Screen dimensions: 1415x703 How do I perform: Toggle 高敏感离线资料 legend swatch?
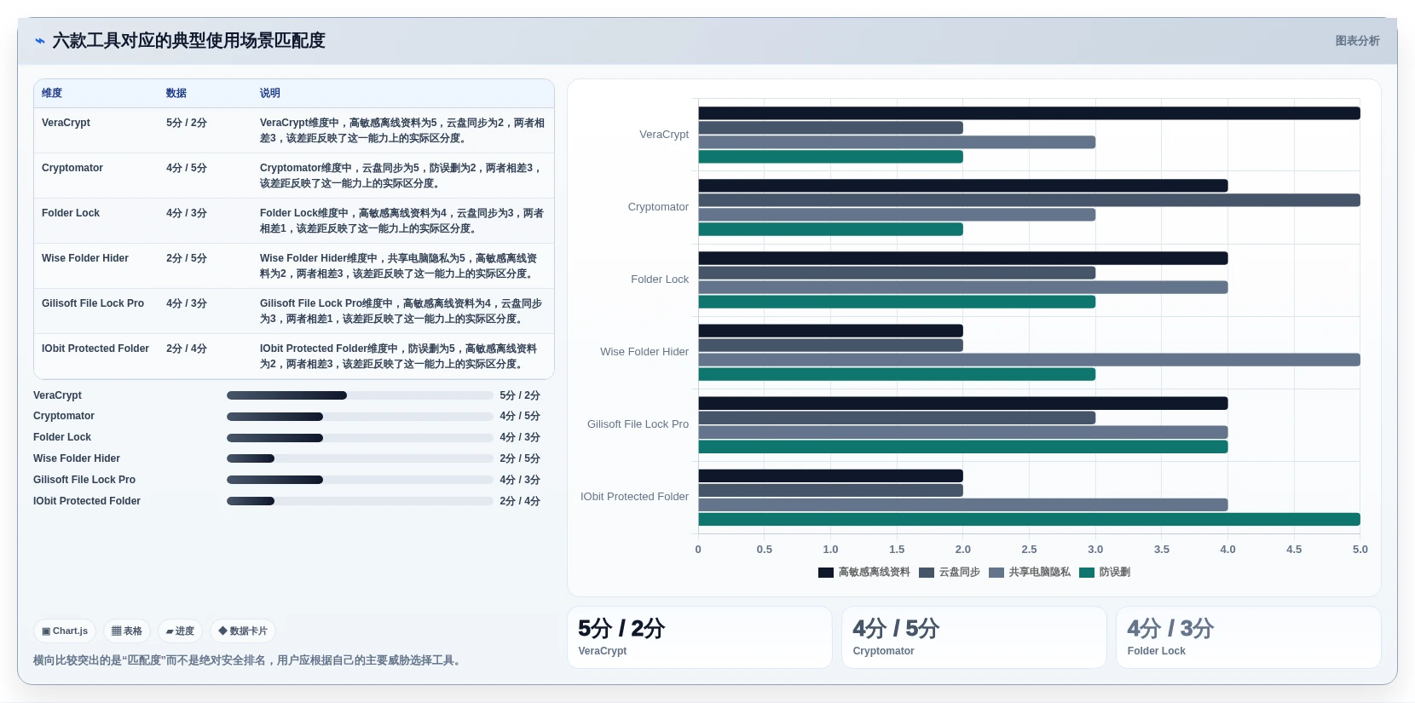click(x=825, y=573)
